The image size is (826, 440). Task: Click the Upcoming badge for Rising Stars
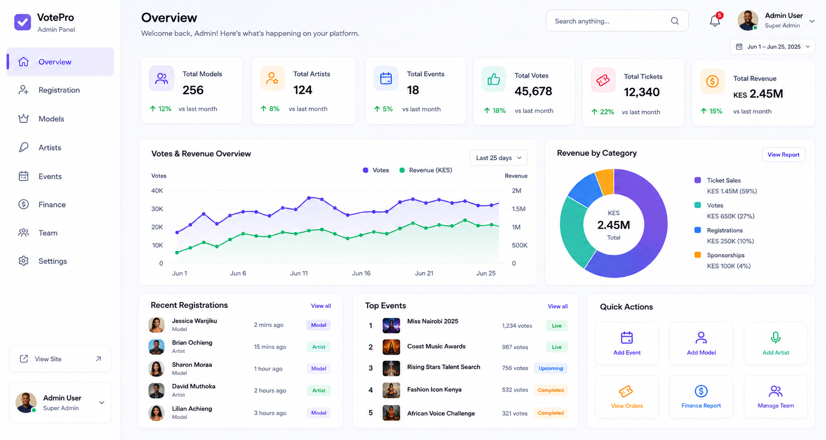tap(551, 368)
